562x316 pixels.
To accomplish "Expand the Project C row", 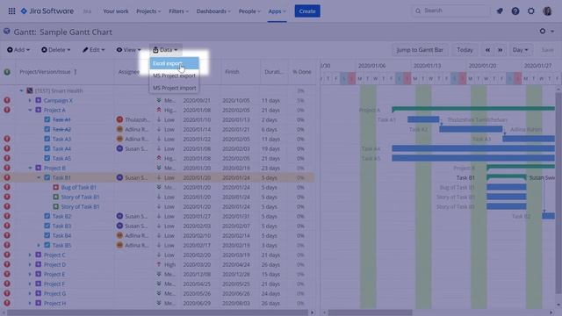I will 30,255.
